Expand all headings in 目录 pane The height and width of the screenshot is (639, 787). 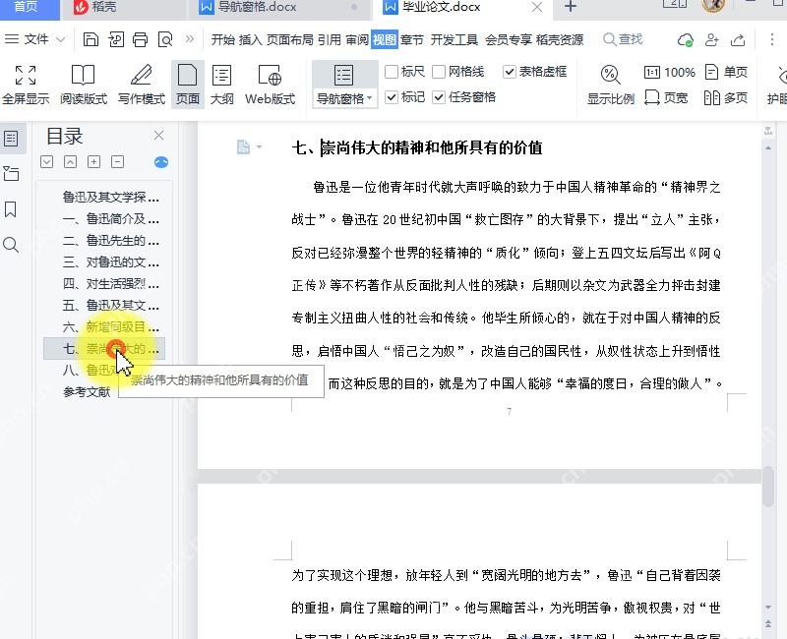(x=46, y=162)
